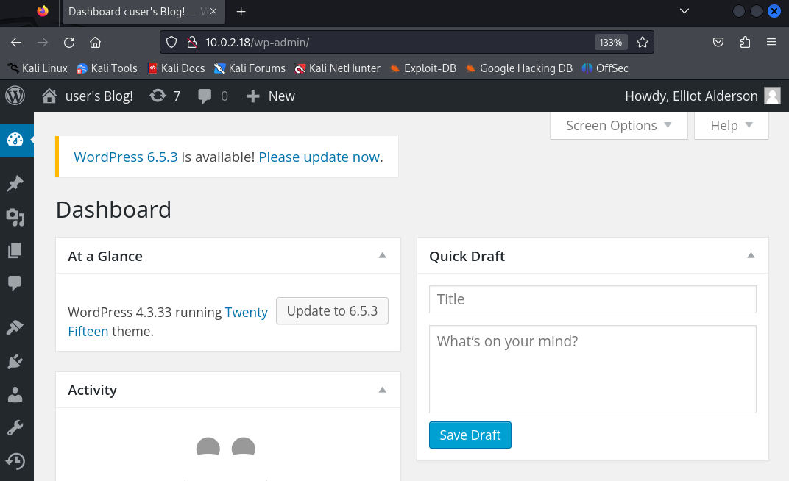The image size is (789, 481).
Task: Click the Plugins plug icon
Action: (x=15, y=361)
